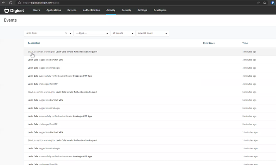The image size is (276, 165).
Task: Open the any risk score dropdown
Action: 153,33
